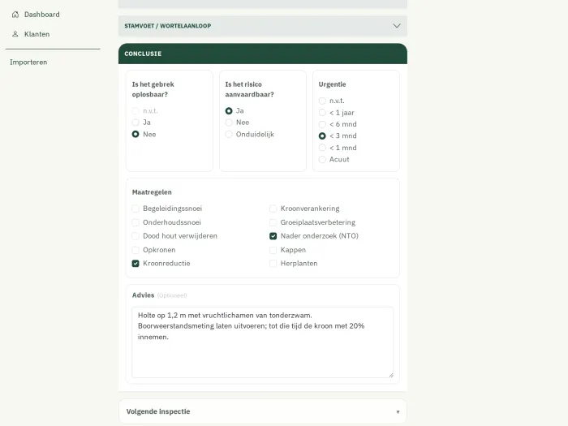Choose n.v.t. urgency option

(322, 101)
